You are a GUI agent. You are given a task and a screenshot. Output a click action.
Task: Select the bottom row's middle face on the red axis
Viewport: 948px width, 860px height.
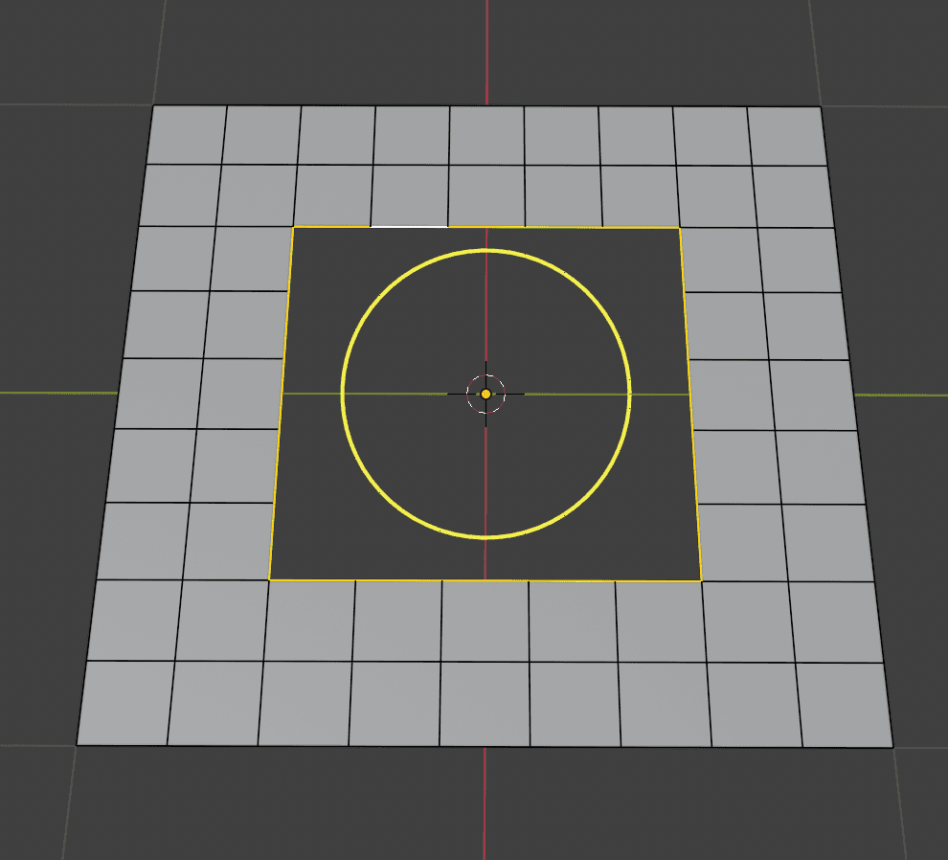(485, 704)
